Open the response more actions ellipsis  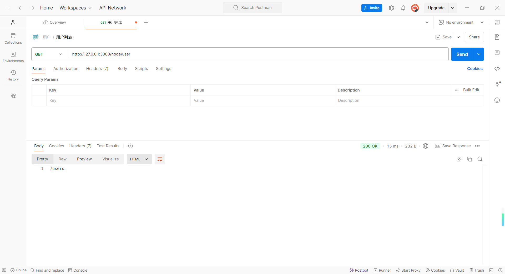pos(477,146)
